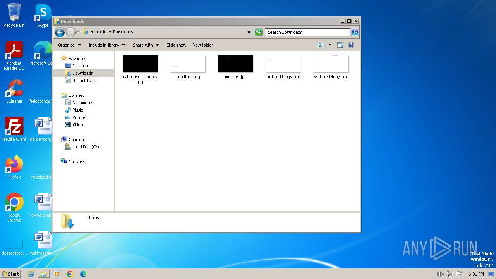Open Explorer Help question mark
The image size is (496, 279).
351,45
